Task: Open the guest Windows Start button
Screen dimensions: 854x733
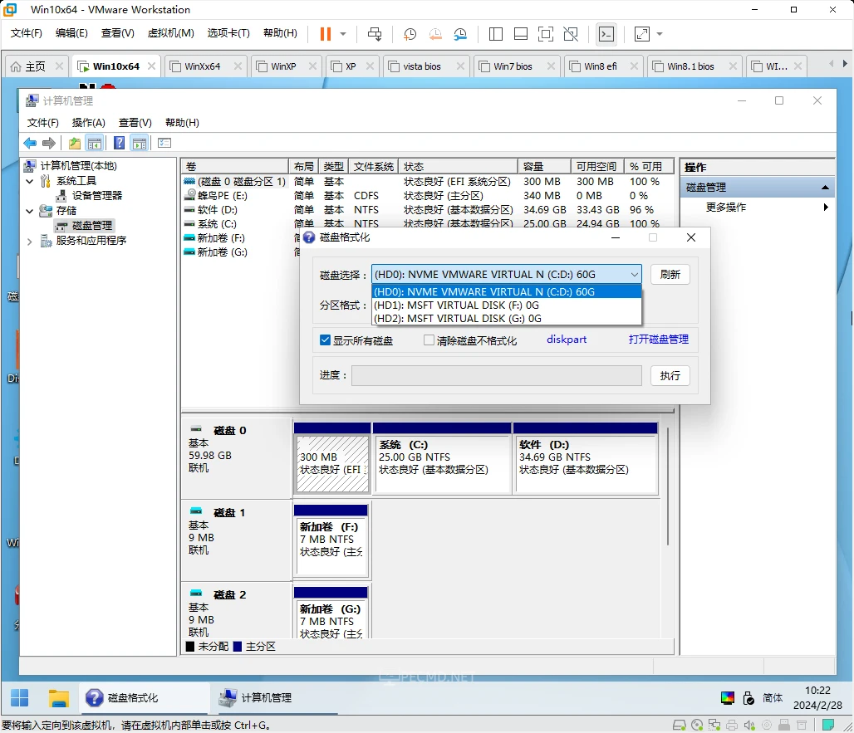Action: coord(20,697)
